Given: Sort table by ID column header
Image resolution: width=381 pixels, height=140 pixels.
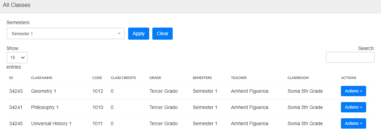Looking at the screenshot, I should pos(11,78).
